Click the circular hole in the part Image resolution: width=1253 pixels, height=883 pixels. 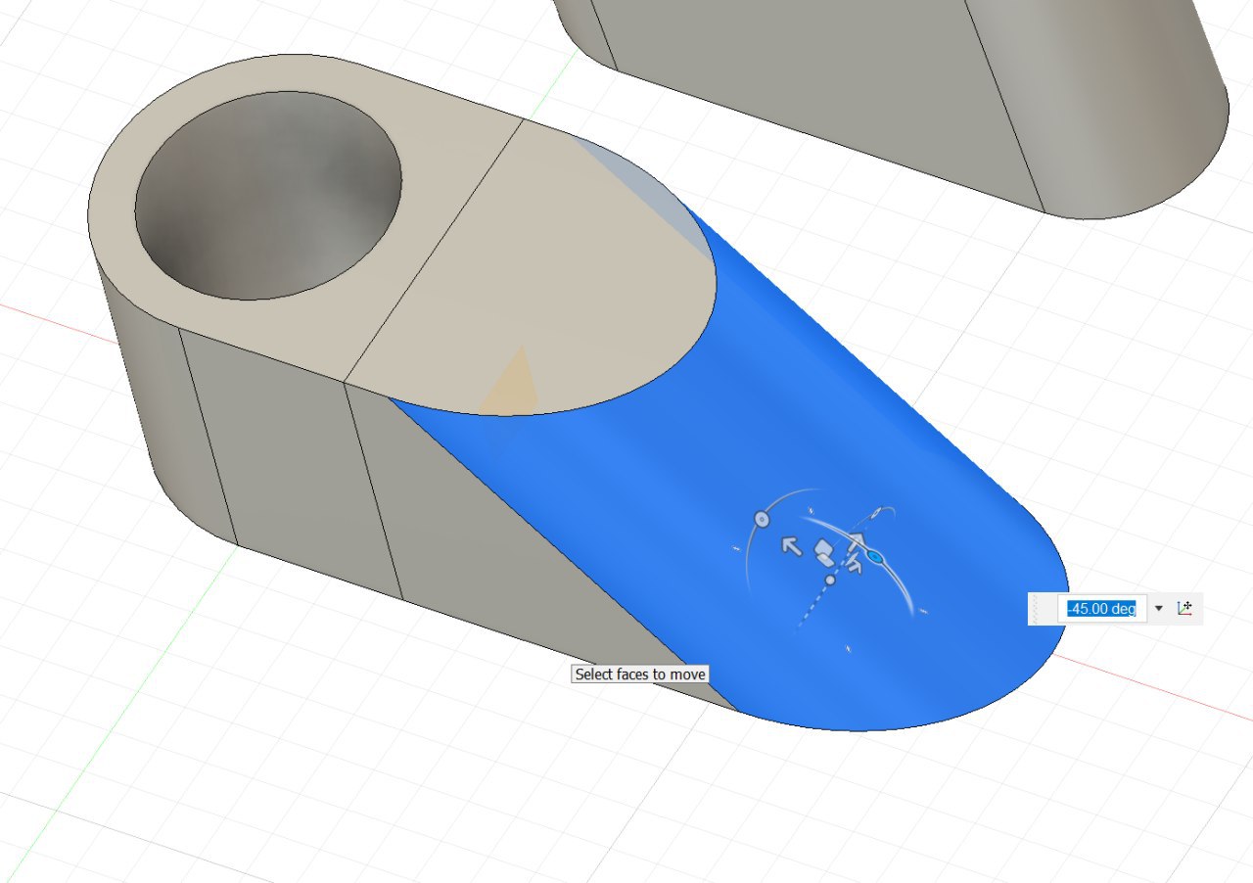[267, 195]
